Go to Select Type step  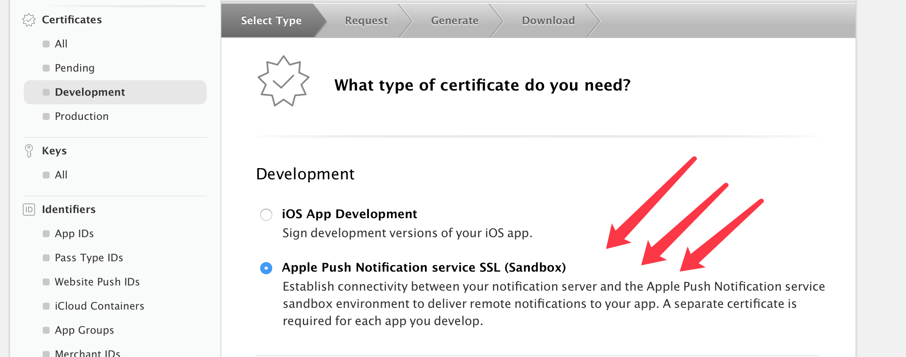click(x=271, y=21)
